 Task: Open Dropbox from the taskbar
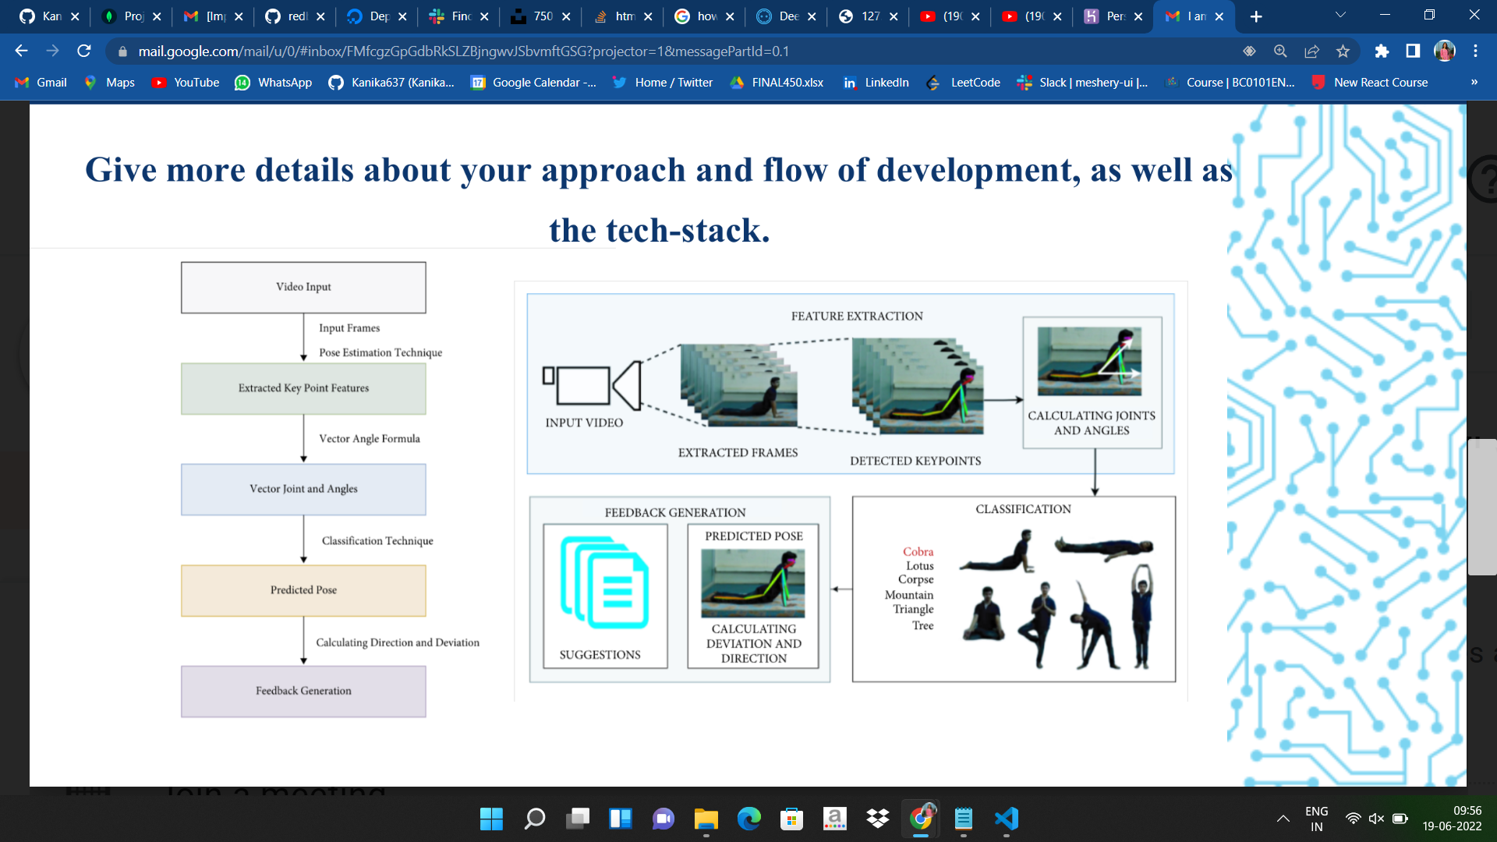click(876, 819)
